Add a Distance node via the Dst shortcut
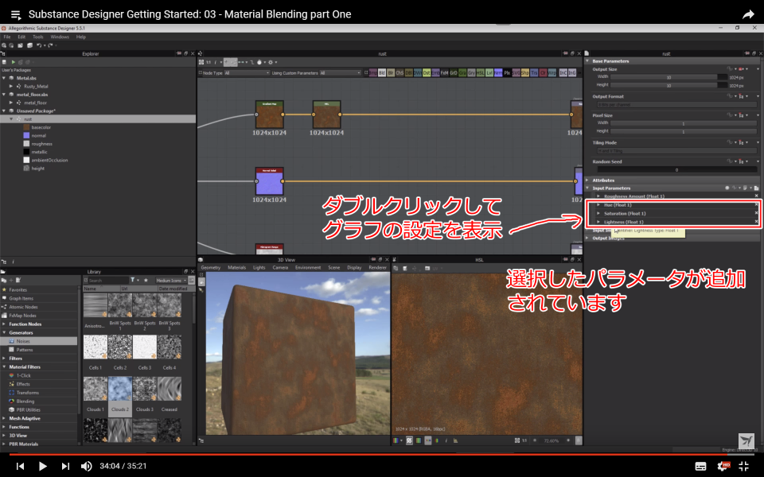 pos(427,72)
